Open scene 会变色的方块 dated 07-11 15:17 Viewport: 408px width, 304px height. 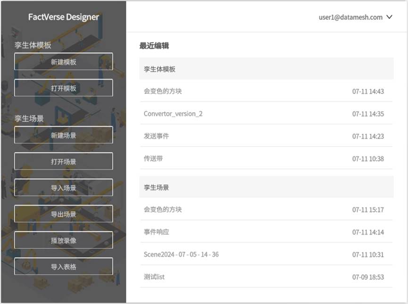(266, 209)
